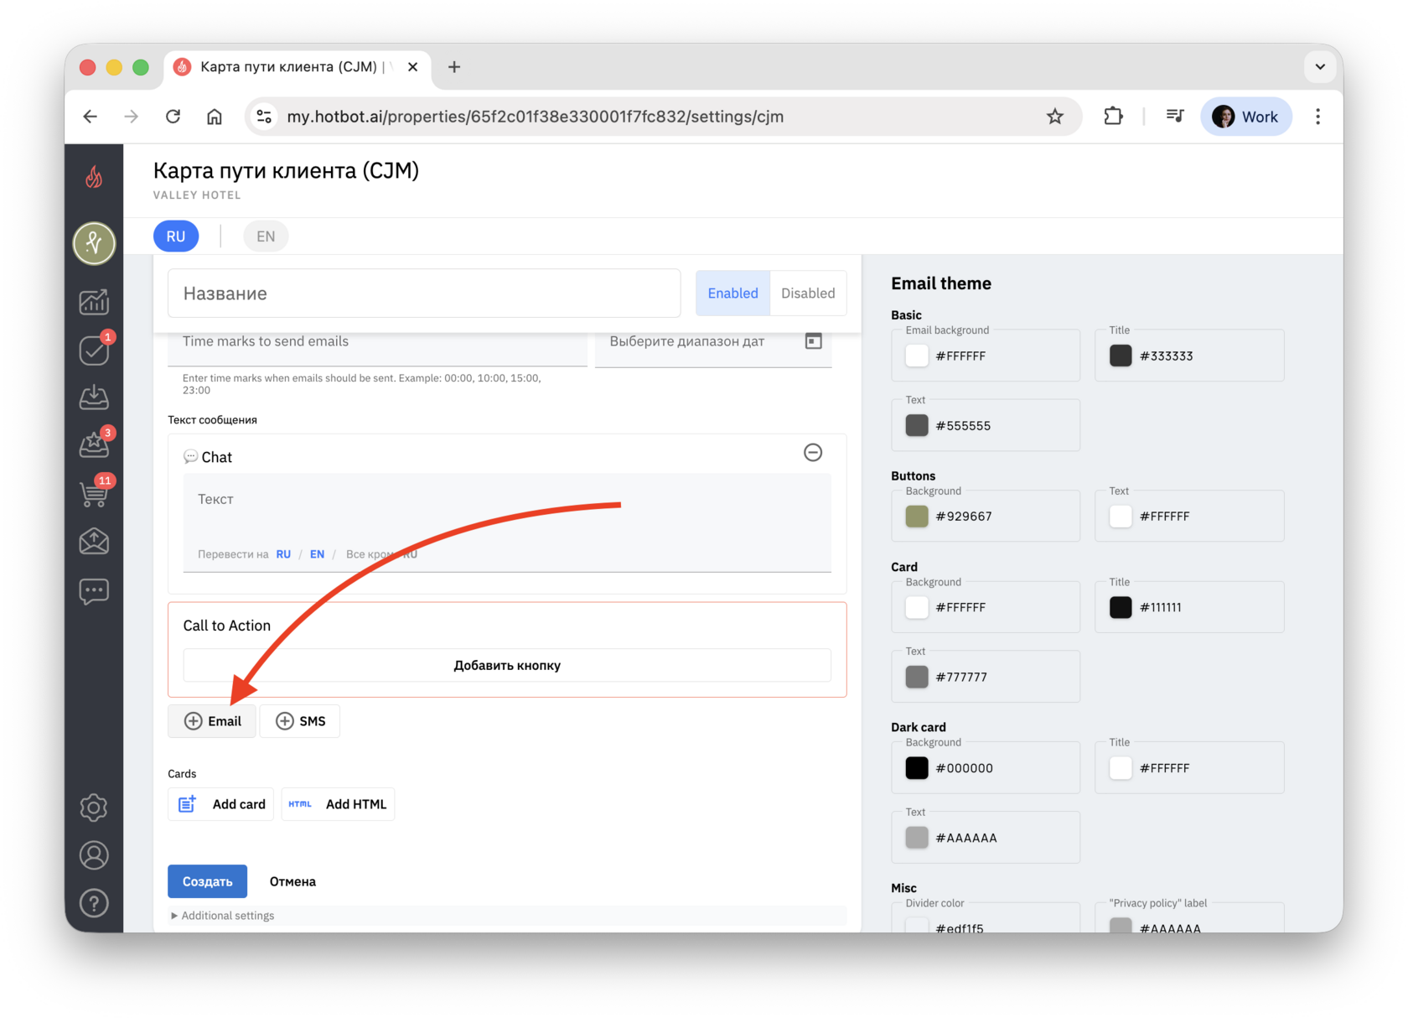Image resolution: width=1408 pixels, height=1018 pixels.
Task: Open the reviews star icon with badge 3
Action: click(94, 444)
